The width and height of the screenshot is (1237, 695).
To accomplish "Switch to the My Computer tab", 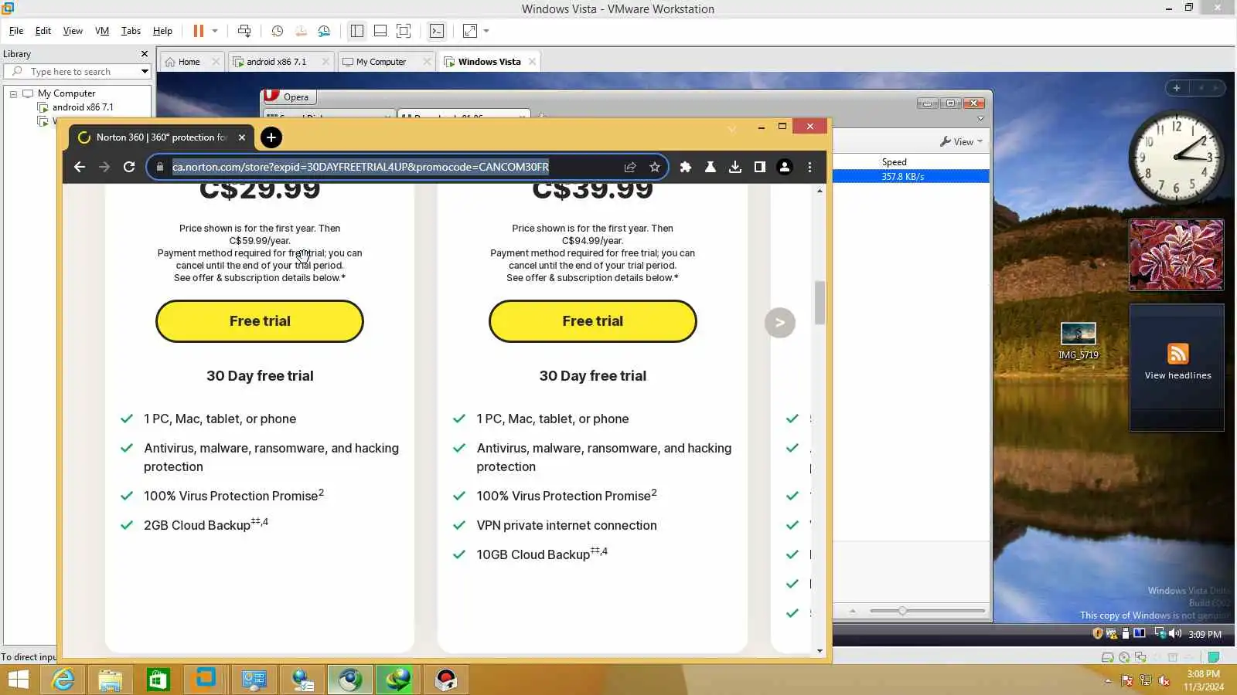I will [380, 62].
